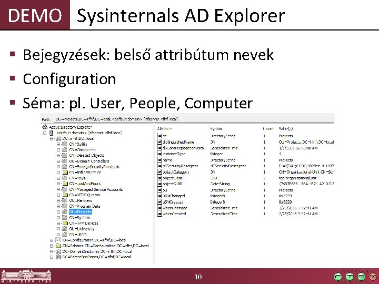Click the server icon beside default domain

pyautogui.click(x=51, y=133)
